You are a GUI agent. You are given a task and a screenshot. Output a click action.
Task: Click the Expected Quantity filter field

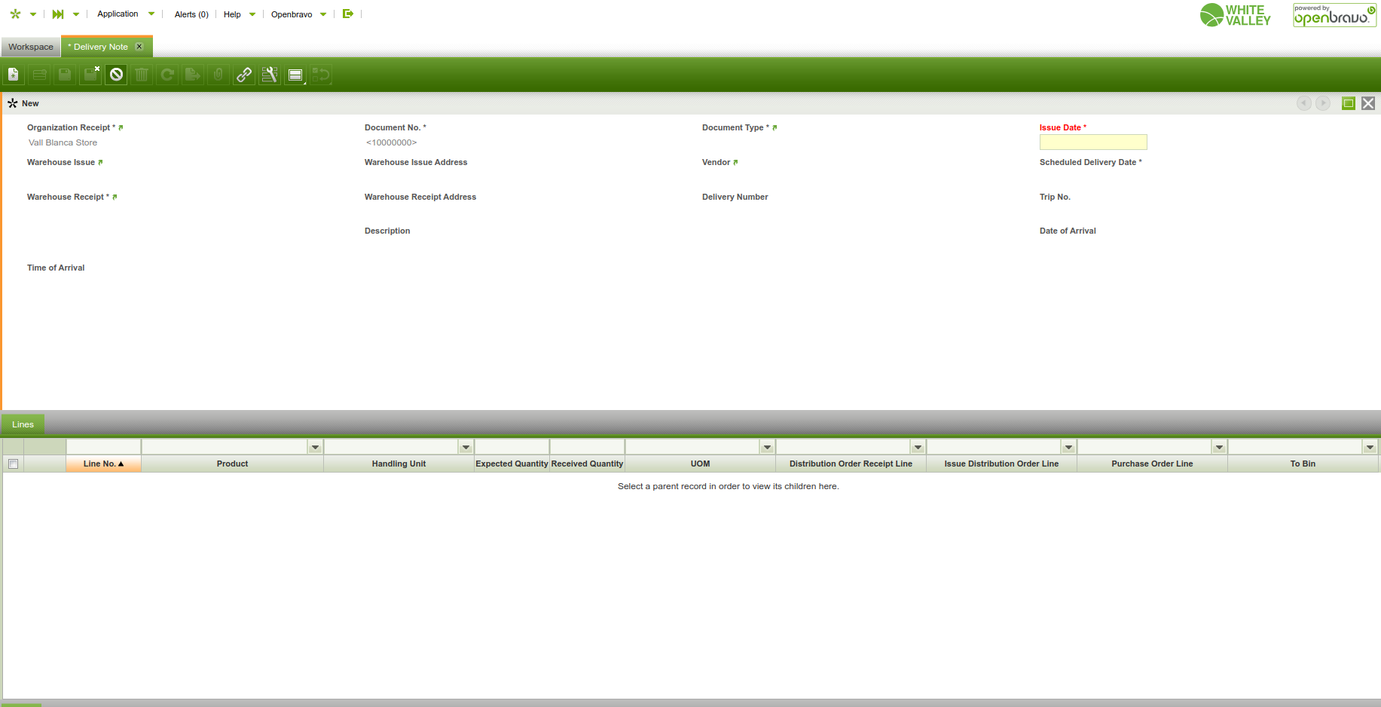512,447
